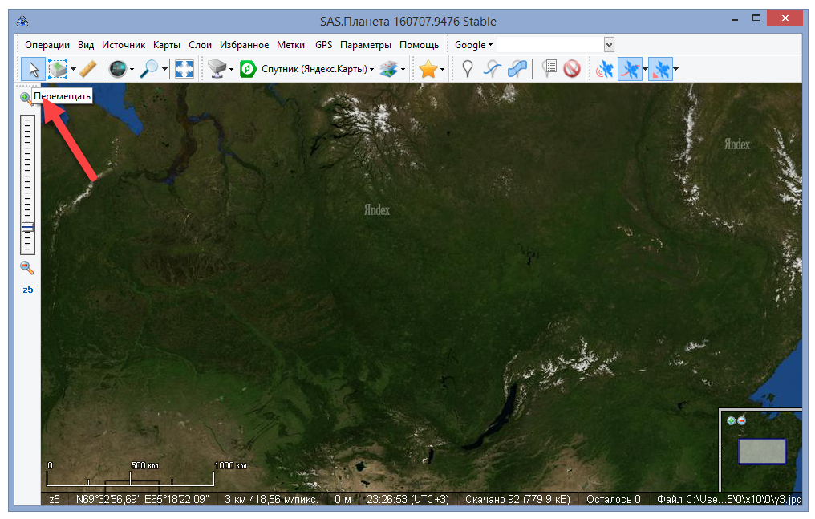Open the Google search provider dropdown
This screenshot has width=815, height=519.
pyautogui.click(x=473, y=45)
